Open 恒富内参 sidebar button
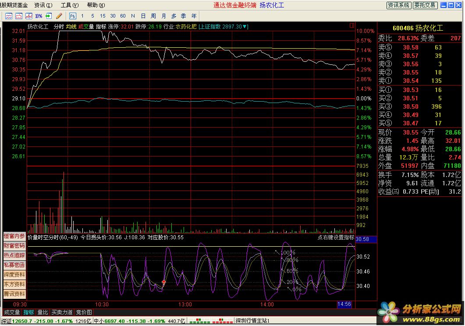Image resolution: width=465 pixels, height=326 pixels. 14,236
